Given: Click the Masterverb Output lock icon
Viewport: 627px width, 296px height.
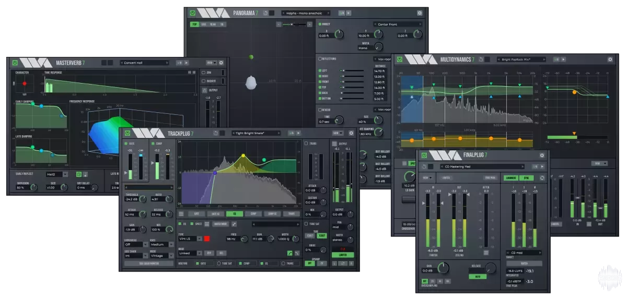Looking at the screenshot, I should click(x=204, y=90).
